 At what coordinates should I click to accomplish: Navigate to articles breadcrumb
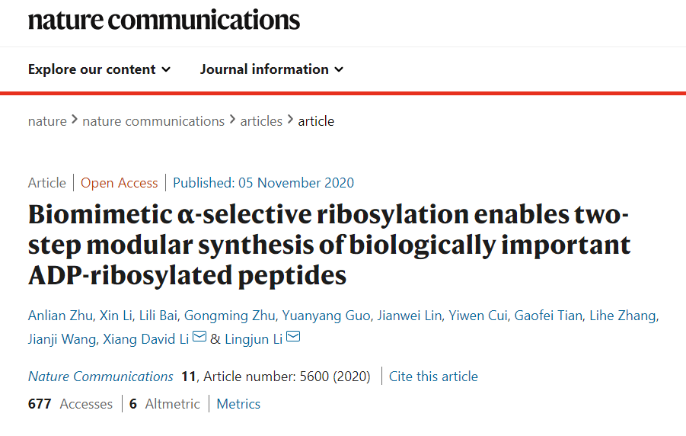pyautogui.click(x=261, y=121)
